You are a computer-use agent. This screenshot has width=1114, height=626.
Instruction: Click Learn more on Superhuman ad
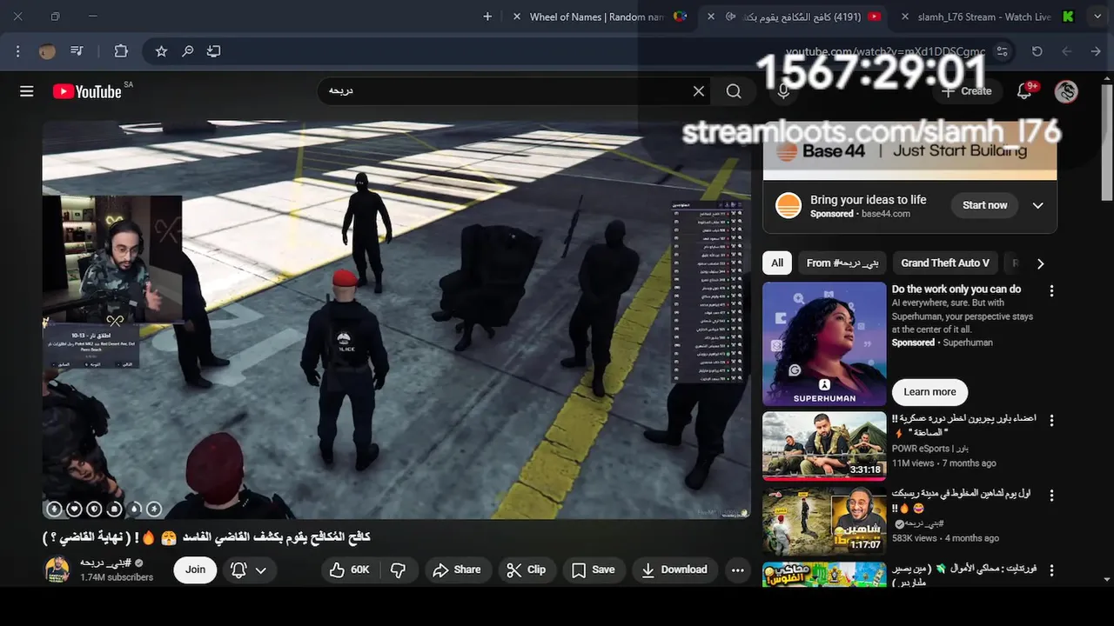929,392
